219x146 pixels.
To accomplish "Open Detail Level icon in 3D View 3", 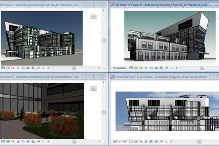I will 3,68.
